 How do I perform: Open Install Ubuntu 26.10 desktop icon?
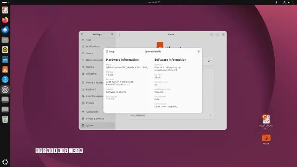tap(266, 122)
